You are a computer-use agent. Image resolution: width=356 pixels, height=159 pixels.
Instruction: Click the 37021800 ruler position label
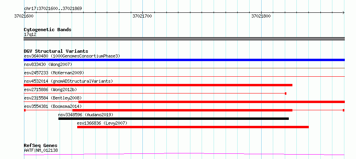(x=261, y=16)
